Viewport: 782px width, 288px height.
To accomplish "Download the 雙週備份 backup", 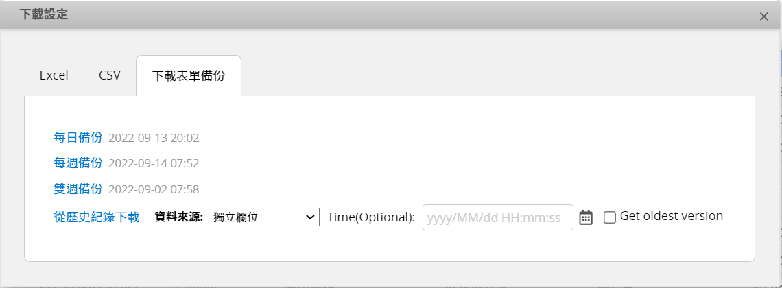I will (x=78, y=189).
